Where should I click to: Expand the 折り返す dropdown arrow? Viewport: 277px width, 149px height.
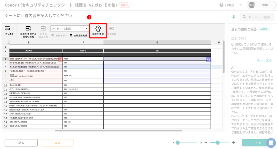(x=13, y=28)
